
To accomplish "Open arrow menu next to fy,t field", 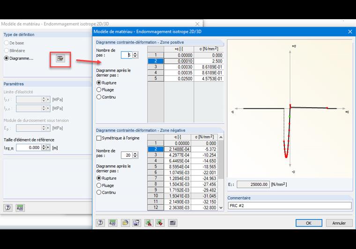I will click(48, 100).
